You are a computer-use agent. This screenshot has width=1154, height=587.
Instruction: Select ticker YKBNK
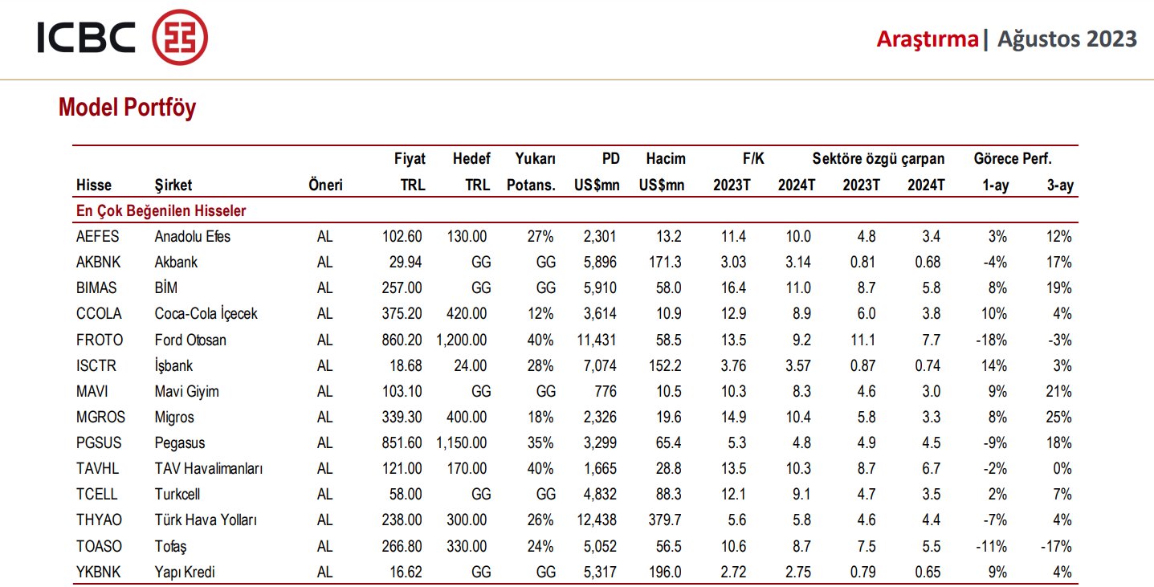click(99, 572)
